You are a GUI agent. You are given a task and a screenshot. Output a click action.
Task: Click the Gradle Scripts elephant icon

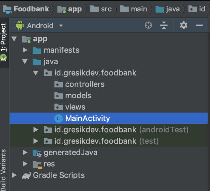[27, 175]
